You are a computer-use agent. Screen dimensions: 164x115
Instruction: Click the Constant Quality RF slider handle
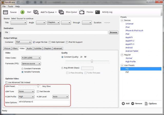tap(92, 61)
